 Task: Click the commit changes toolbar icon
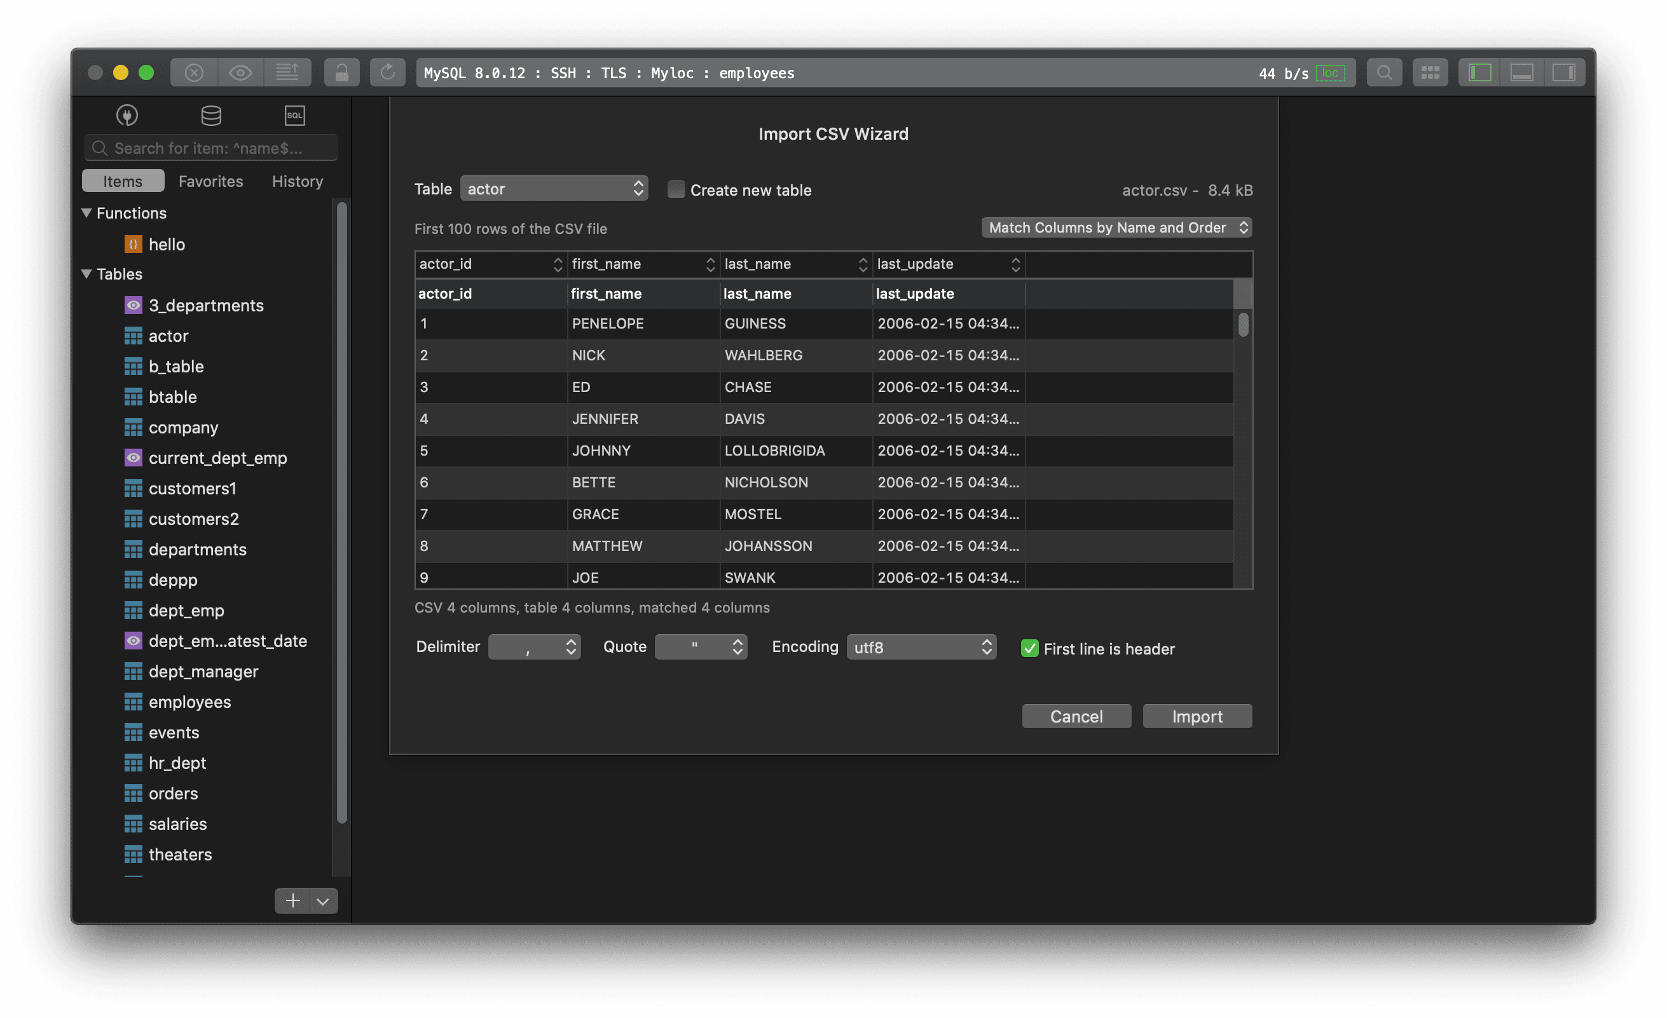[287, 72]
